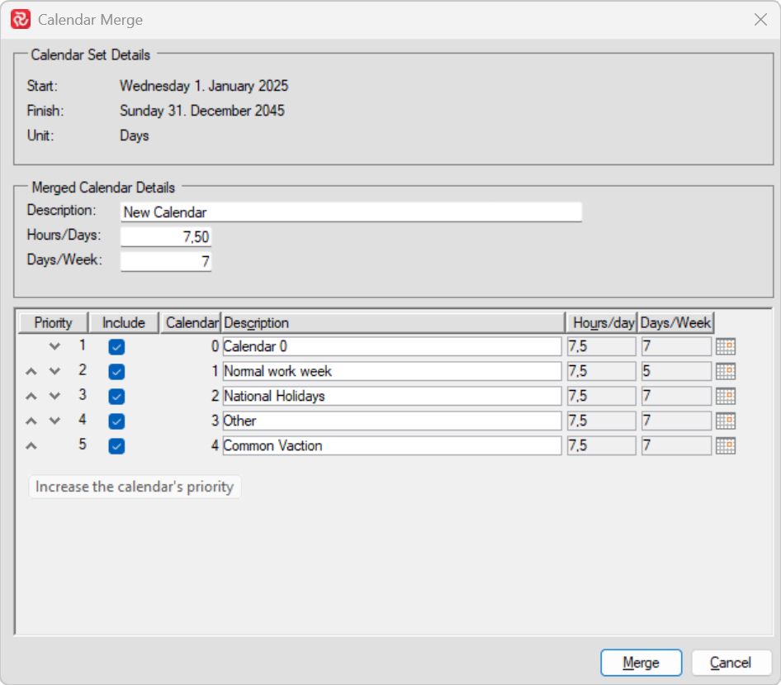This screenshot has height=685, width=781.
Task: Uncheck Include for Calendar 0
Action: pyautogui.click(x=116, y=346)
